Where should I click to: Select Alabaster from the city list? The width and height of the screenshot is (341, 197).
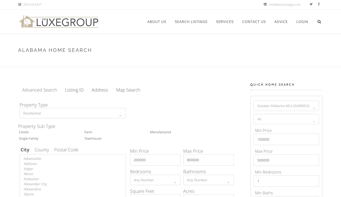(31, 179)
